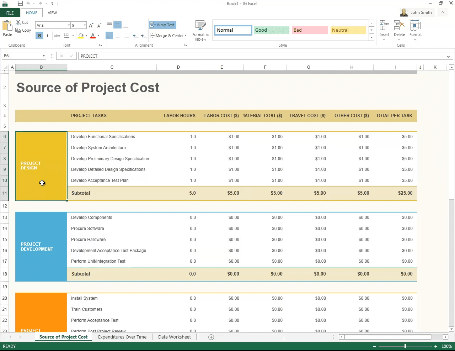Screen dimensions: 455x351
Task: Open the Merge & Center dropdown arrow
Action: pyautogui.click(x=185, y=36)
